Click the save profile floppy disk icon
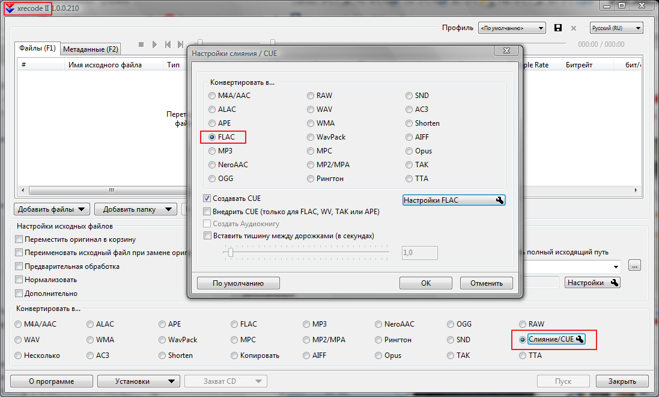 pos(558,28)
